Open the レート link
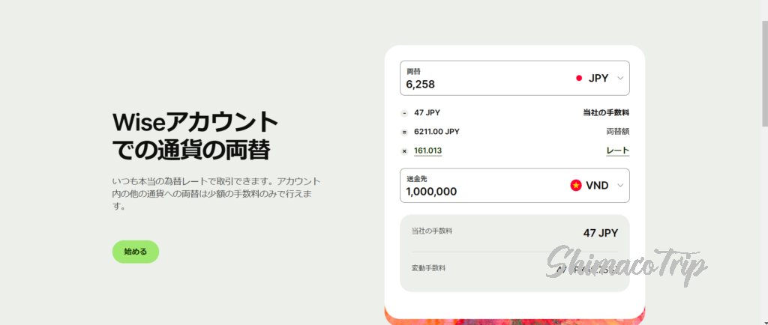The width and height of the screenshot is (768, 325). [x=617, y=151]
